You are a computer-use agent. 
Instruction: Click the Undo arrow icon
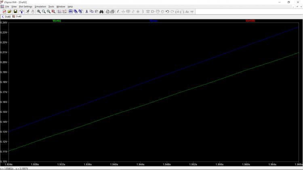pyautogui.click(x=167, y=12)
